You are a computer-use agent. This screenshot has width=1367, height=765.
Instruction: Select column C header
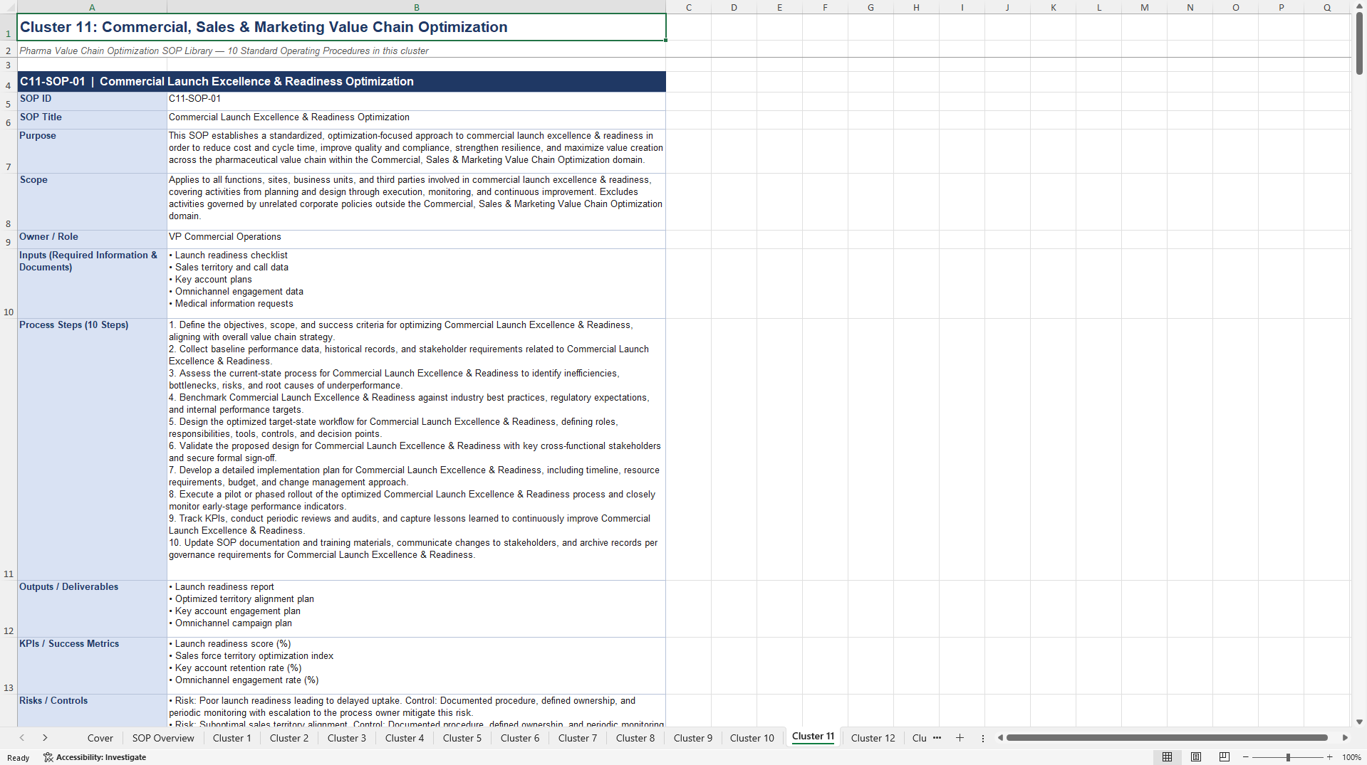(x=689, y=7)
